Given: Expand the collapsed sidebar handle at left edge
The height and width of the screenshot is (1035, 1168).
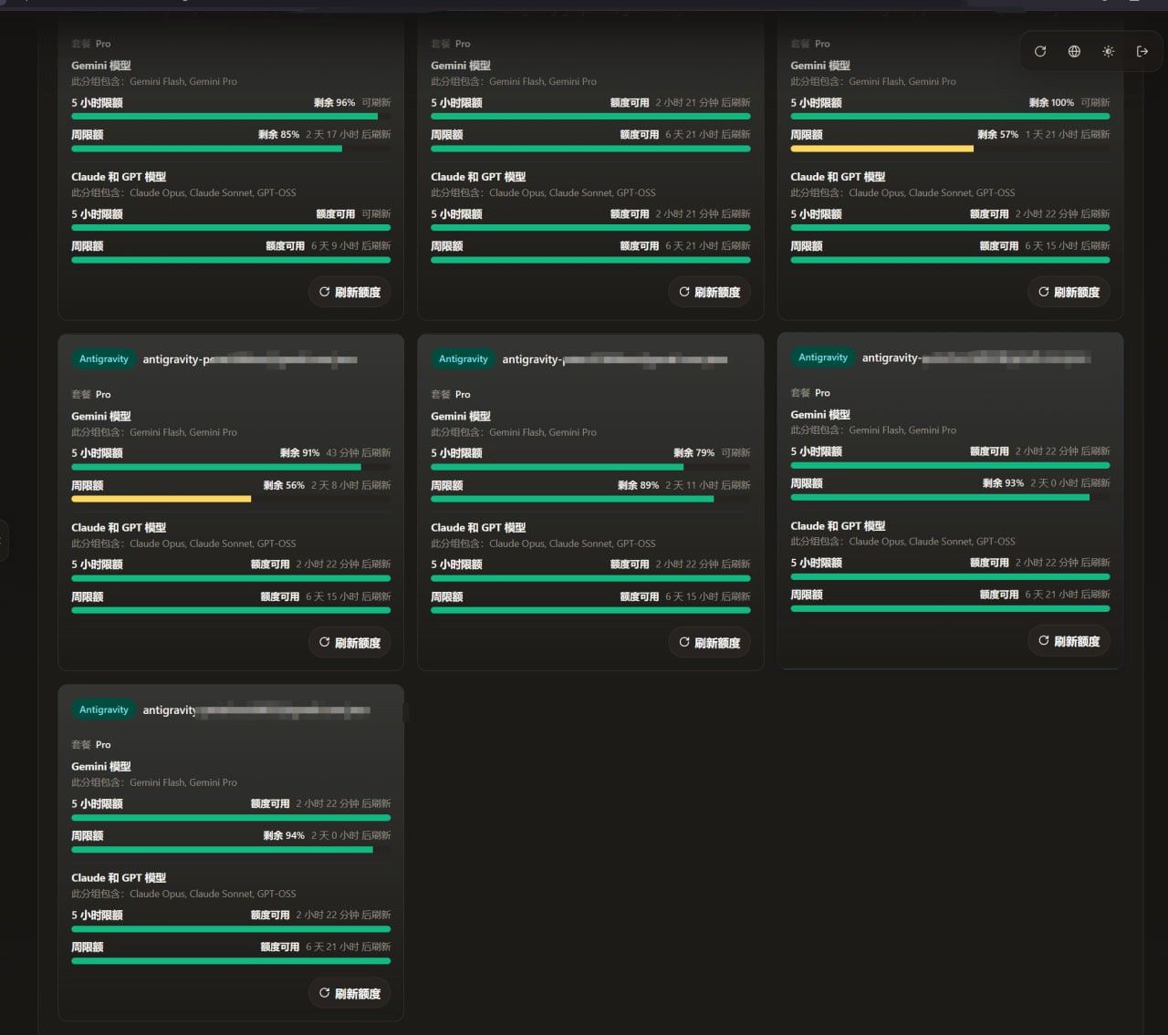Looking at the screenshot, I should point(4,540).
